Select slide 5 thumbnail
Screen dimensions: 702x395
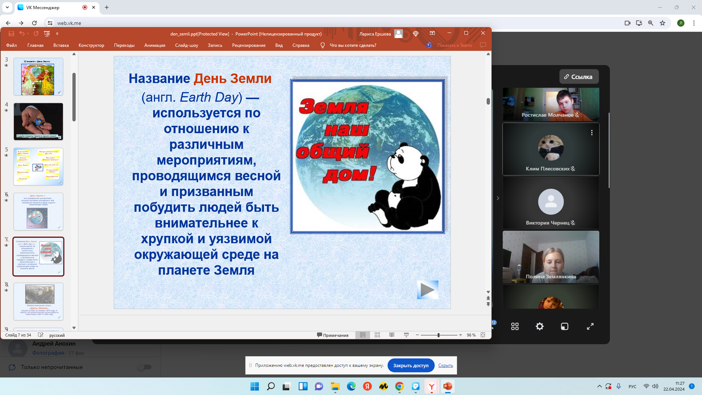click(x=38, y=167)
